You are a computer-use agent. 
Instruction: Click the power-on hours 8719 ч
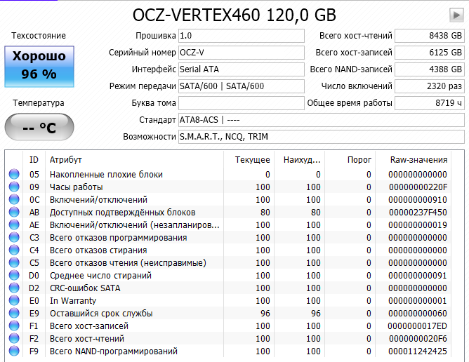[430, 103]
